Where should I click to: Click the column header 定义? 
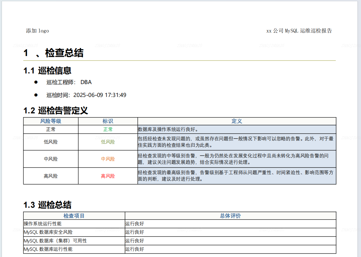(x=237, y=121)
